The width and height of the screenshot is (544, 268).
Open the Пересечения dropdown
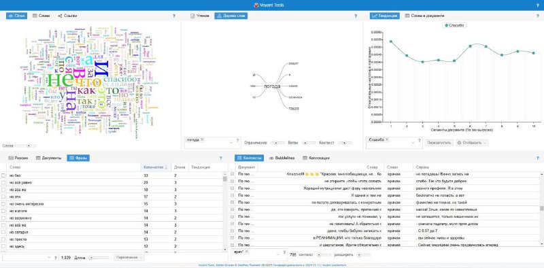129,258
